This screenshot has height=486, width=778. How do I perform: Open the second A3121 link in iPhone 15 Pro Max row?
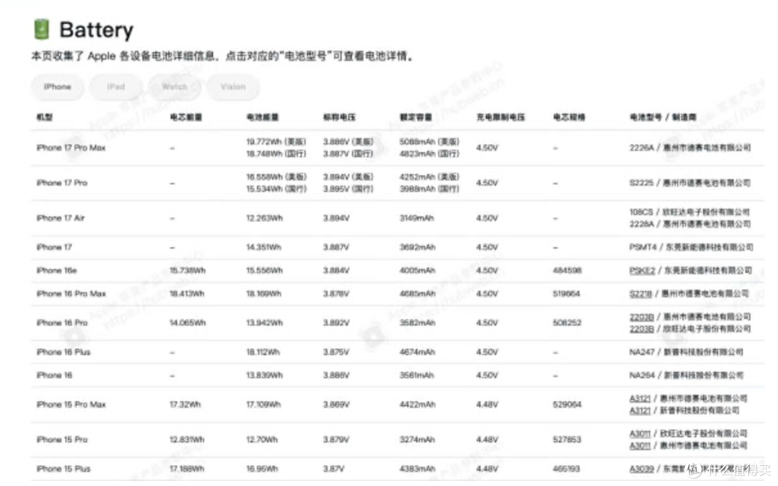pyautogui.click(x=640, y=410)
